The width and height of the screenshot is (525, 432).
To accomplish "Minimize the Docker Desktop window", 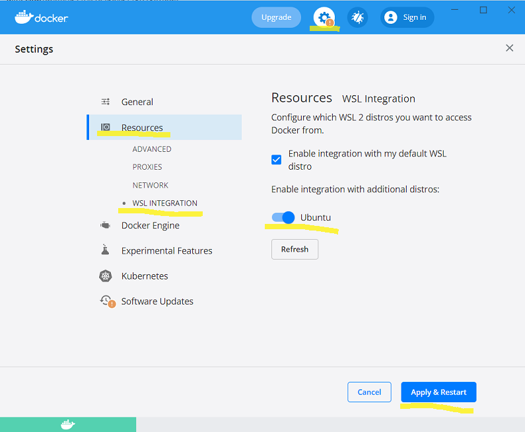I will pyautogui.click(x=454, y=10).
